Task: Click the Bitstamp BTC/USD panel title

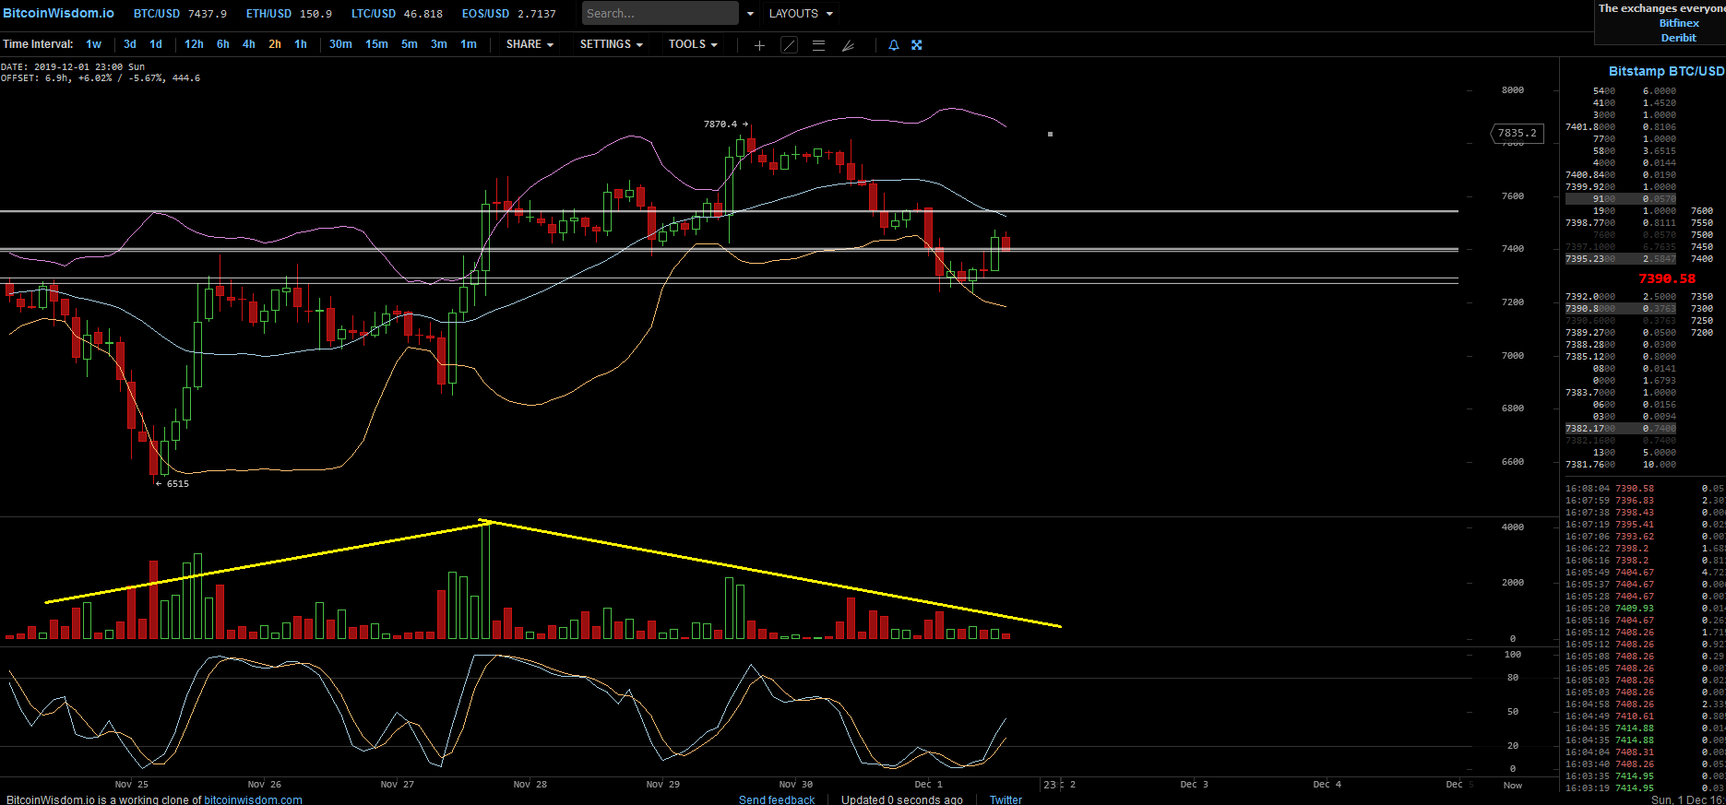Action: pos(1666,71)
